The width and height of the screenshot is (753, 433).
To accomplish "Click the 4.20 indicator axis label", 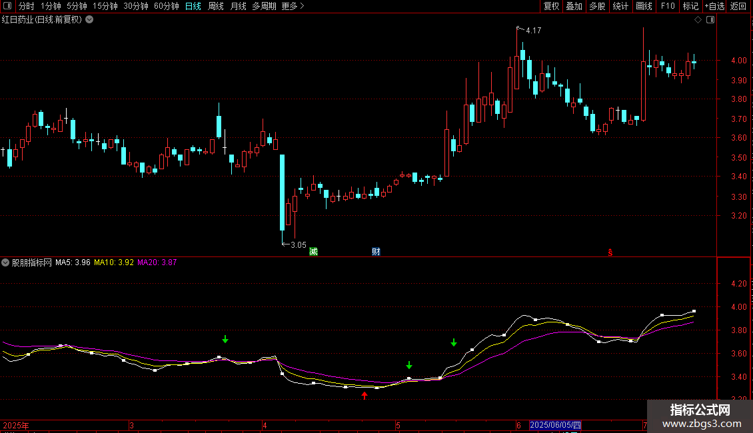I will point(738,284).
